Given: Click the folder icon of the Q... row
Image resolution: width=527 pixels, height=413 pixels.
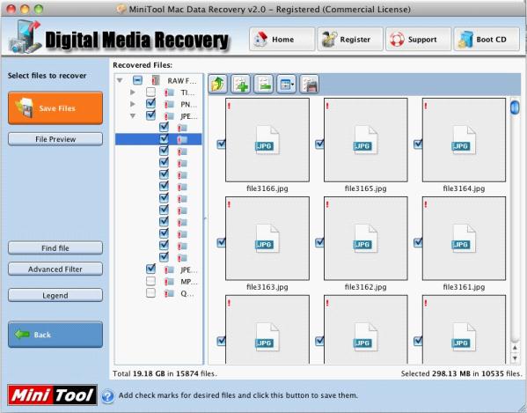Looking at the screenshot, I should click(x=169, y=293).
